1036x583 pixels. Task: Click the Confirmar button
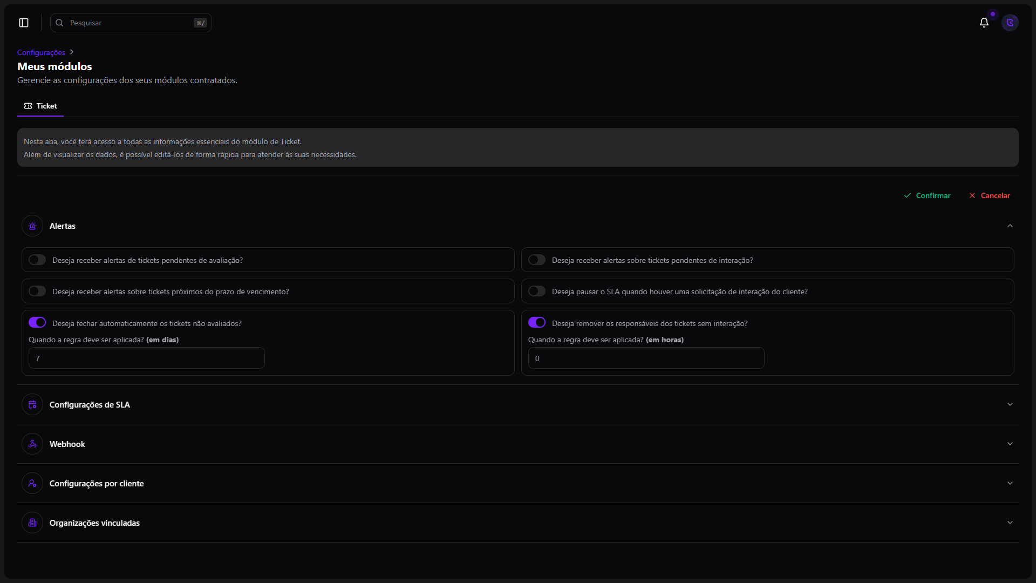(927, 196)
